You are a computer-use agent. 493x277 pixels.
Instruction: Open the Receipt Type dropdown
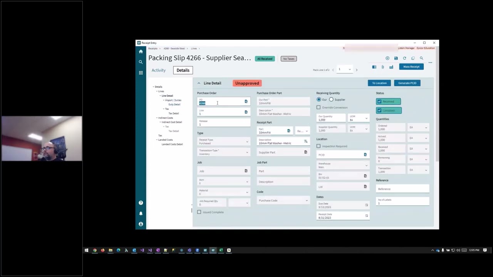223,142
